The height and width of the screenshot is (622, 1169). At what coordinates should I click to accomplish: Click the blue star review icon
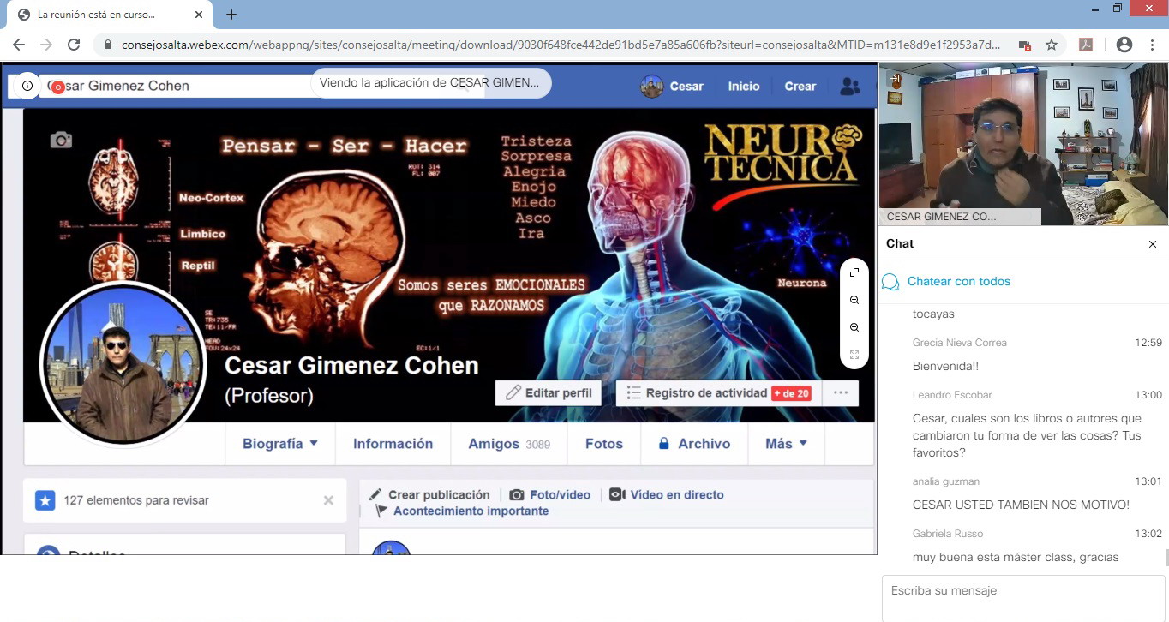45,500
